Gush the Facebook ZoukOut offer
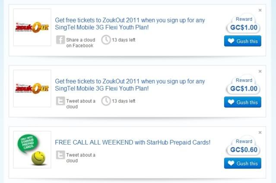The height and width of the screenshot is (183, 276). pyautogui.click(x=243, y=41)
